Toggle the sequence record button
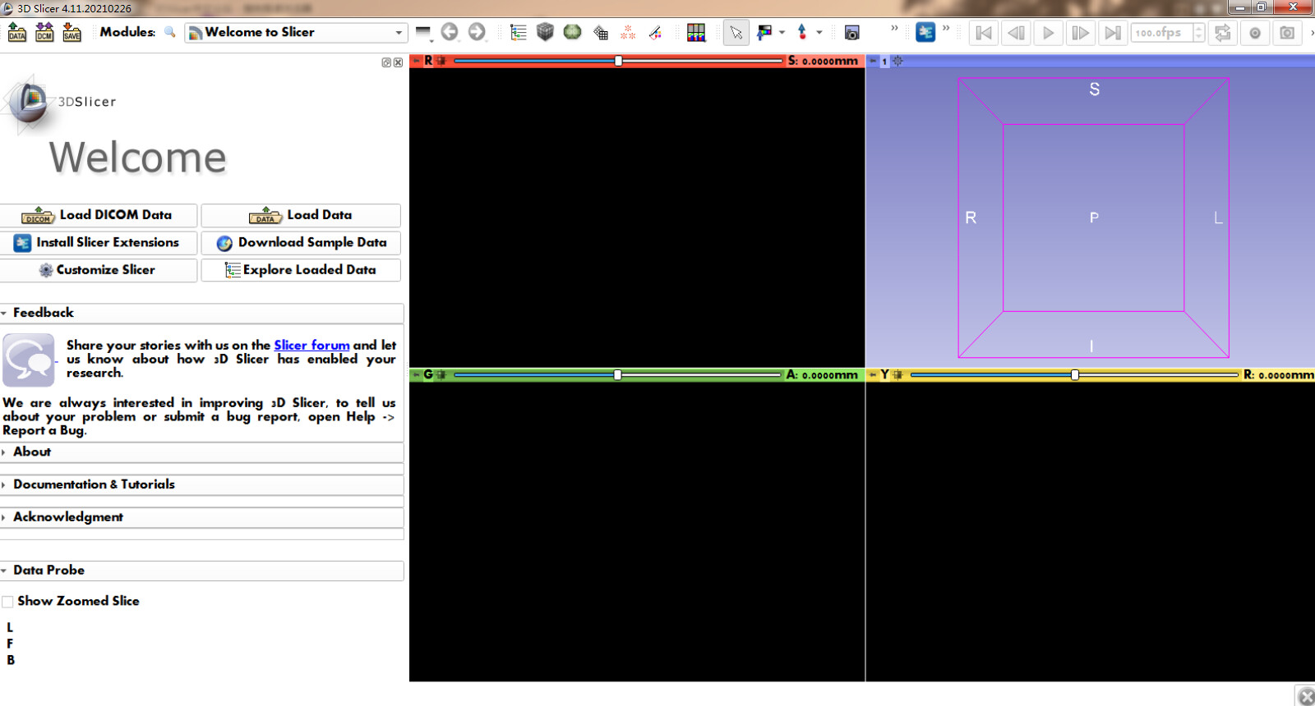Screen dimensions: 1315x706 tap(1255, 33)
